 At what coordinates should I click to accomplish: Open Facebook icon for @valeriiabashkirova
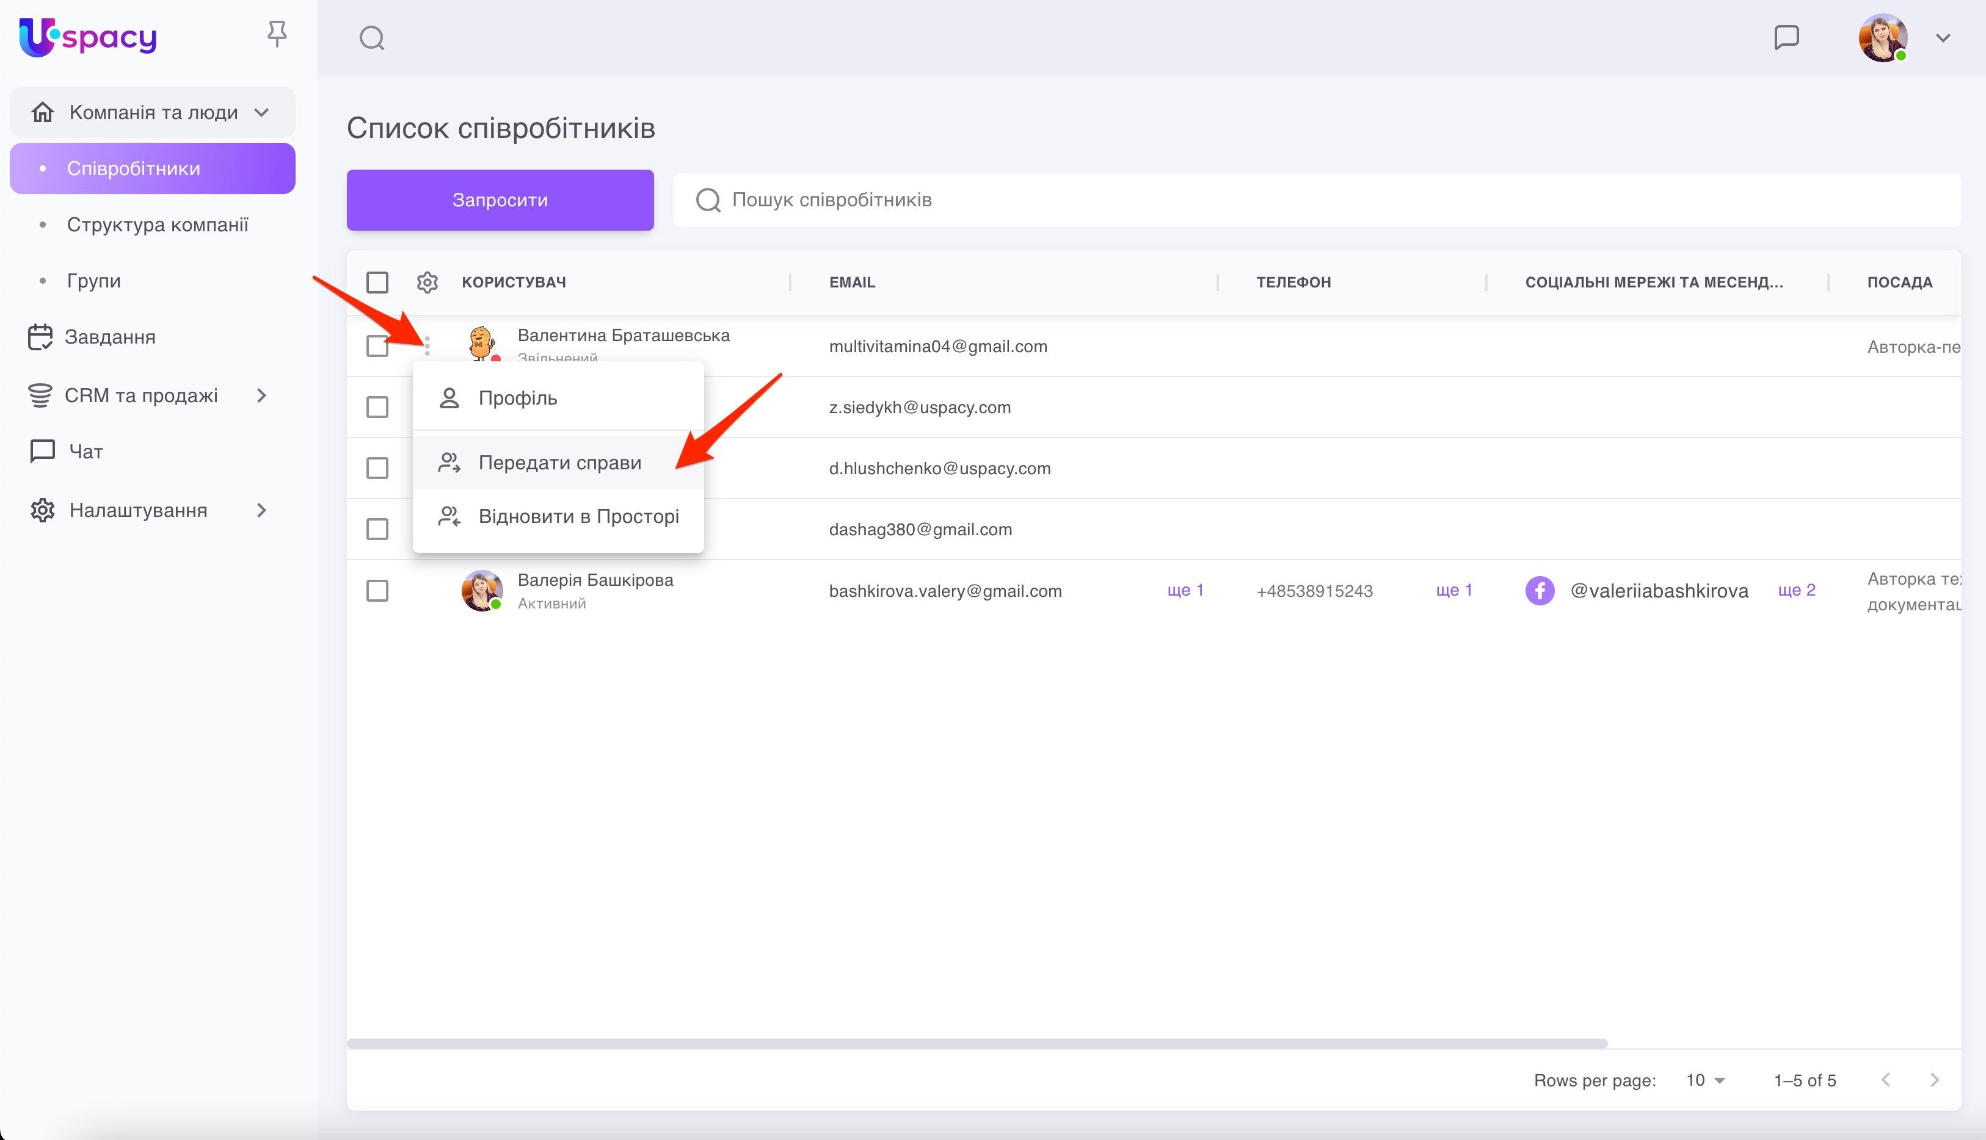(1540, 590)
